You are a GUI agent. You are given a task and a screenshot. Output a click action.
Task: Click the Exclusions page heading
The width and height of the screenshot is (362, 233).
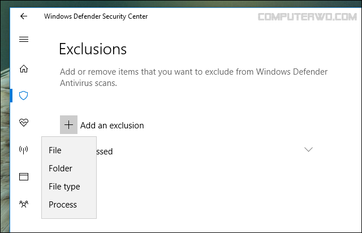(x=93, y=49)
